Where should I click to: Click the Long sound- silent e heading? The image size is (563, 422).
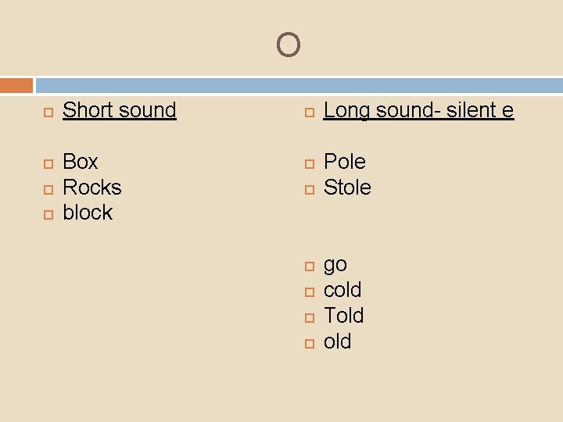(x=418, y=110)
